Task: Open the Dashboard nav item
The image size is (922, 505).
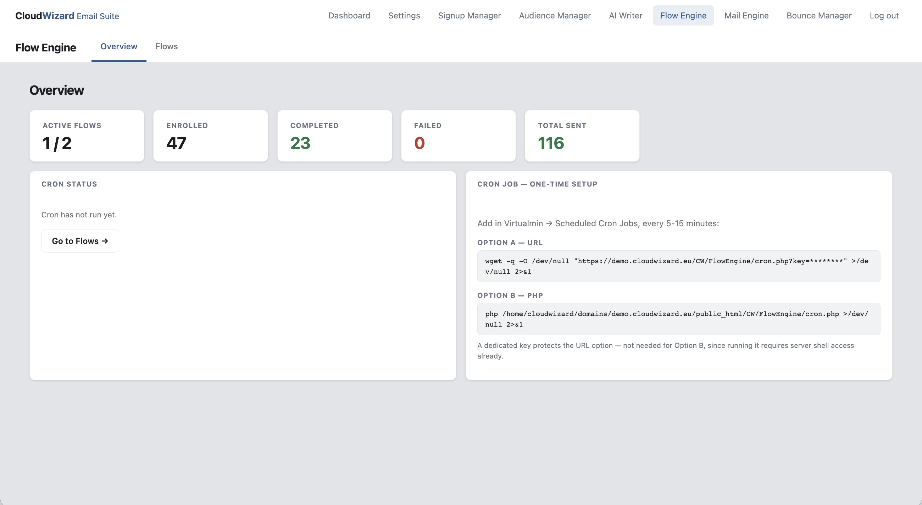Action: pos(349,15)
